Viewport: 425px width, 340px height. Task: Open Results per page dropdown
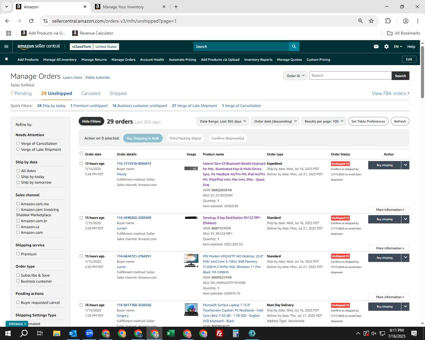pos(323,121)
